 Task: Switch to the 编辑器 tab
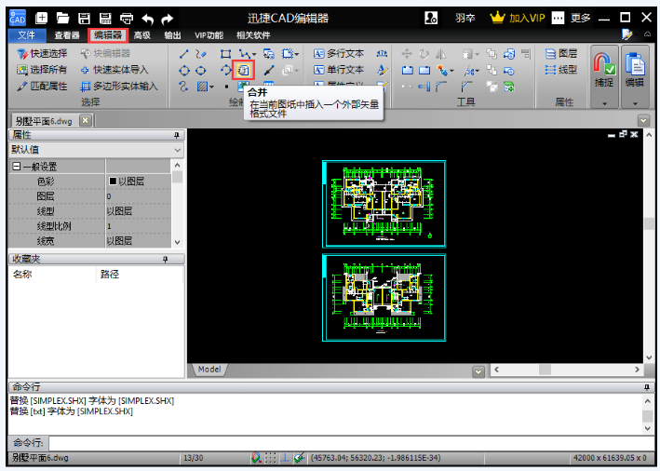click(108, 35)
